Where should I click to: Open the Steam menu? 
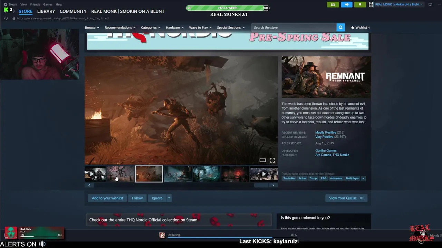pos(13,4)
